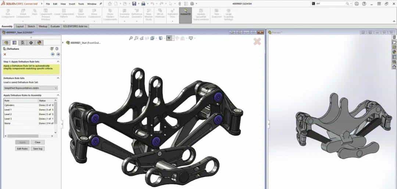Collapse the Defeature Rule Sets section
Image resolution: width=397 pixels, height=189 pixels.
(x=58, y=78)
